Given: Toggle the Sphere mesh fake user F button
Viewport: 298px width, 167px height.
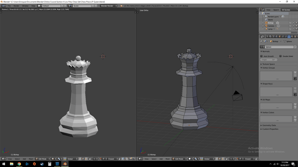Looking at the screenshot, I should tap(295, 47).
